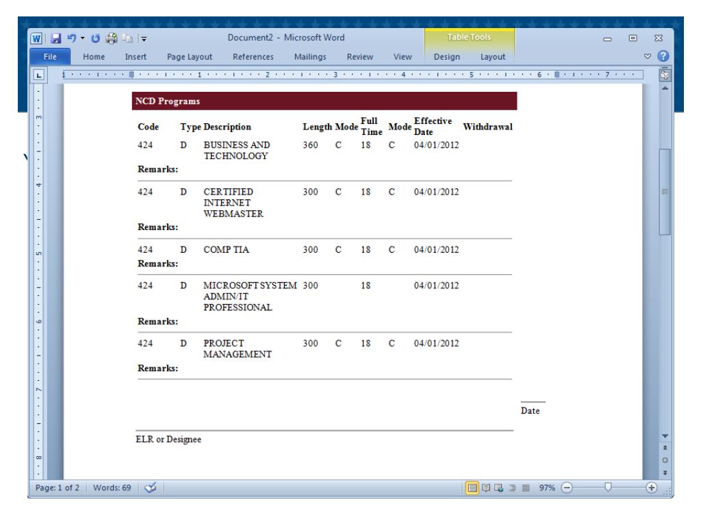Click the zoom slider handle
The image size is (701, 526).
608,487
